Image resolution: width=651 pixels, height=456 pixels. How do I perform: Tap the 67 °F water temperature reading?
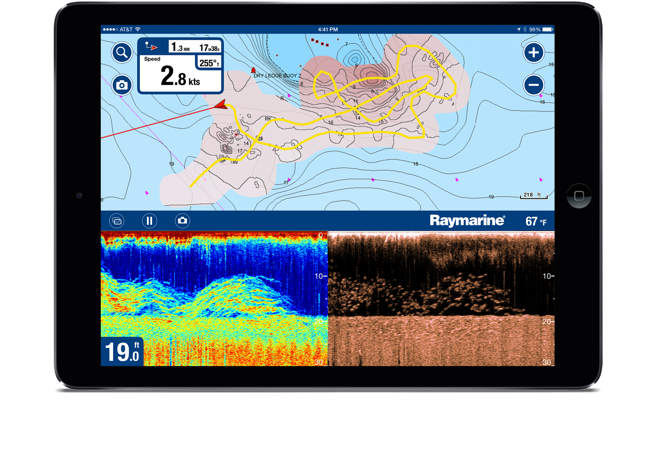point(535,221)
